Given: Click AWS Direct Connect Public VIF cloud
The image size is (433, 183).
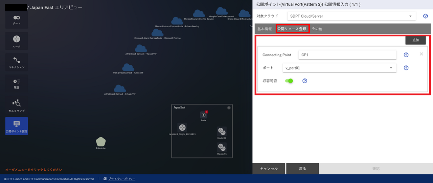Looking at the screenshot, I should click(x=128, y=67).
